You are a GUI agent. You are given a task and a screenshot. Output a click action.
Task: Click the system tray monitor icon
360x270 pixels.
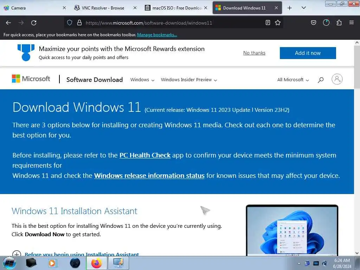coord(316,263)
